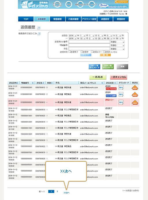Image resolution: width=148 pixels, height=200 pixels.
Task: Click the FAQ circle icon
Action: point(69,4)
